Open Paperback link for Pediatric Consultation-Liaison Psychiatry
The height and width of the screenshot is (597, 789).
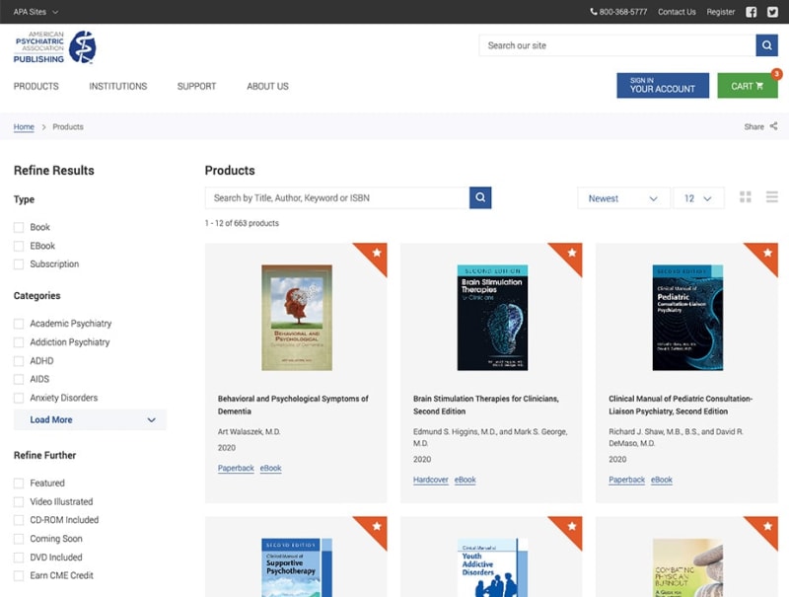pyautogui.click(x=626, y=480)
